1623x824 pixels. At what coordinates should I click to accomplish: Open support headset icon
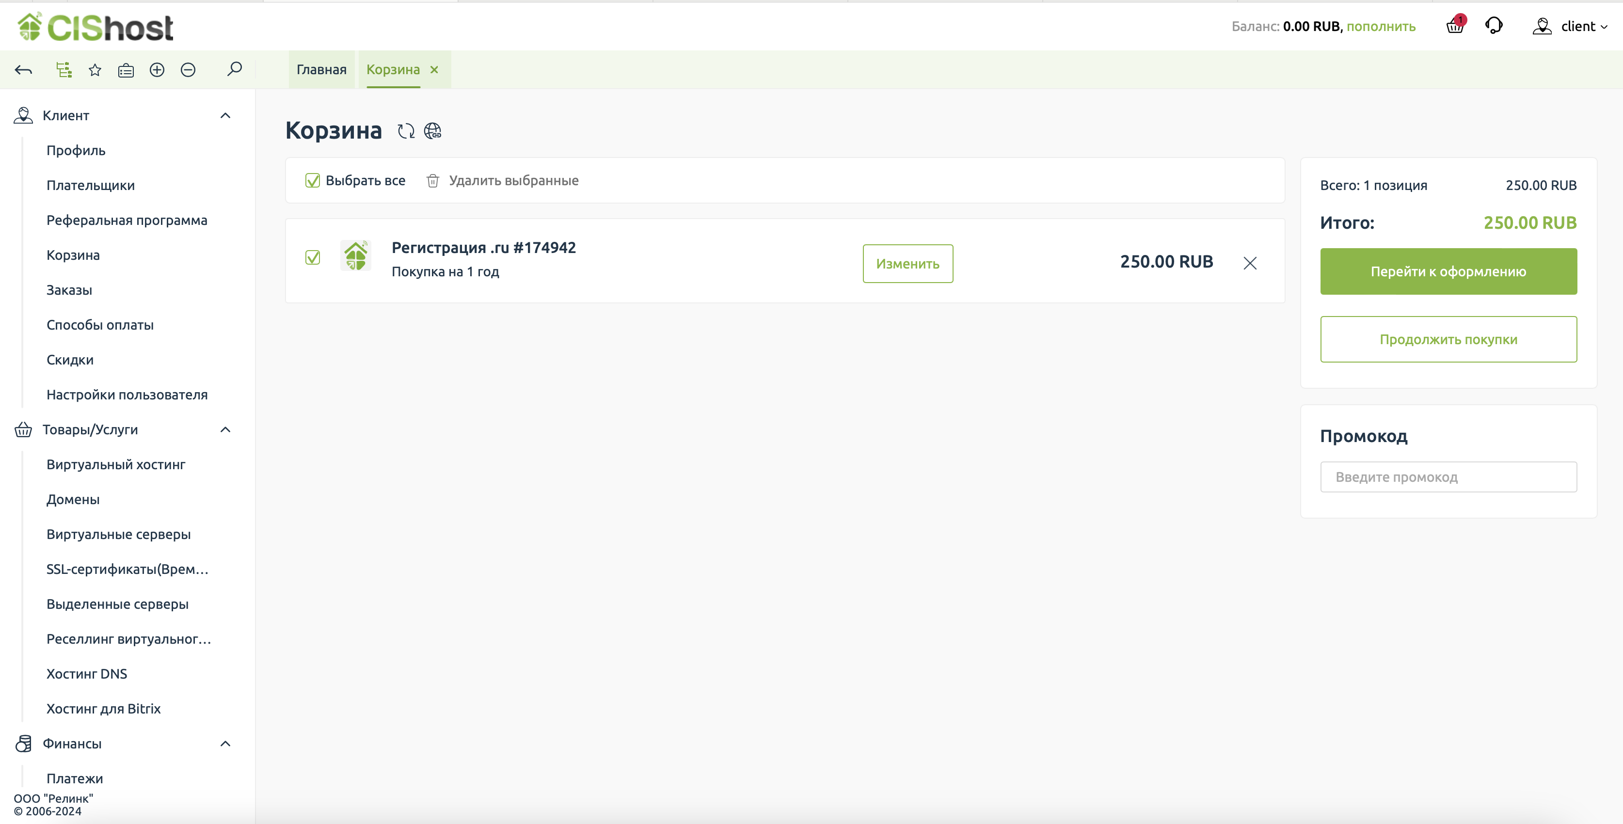coord(1494,26)
